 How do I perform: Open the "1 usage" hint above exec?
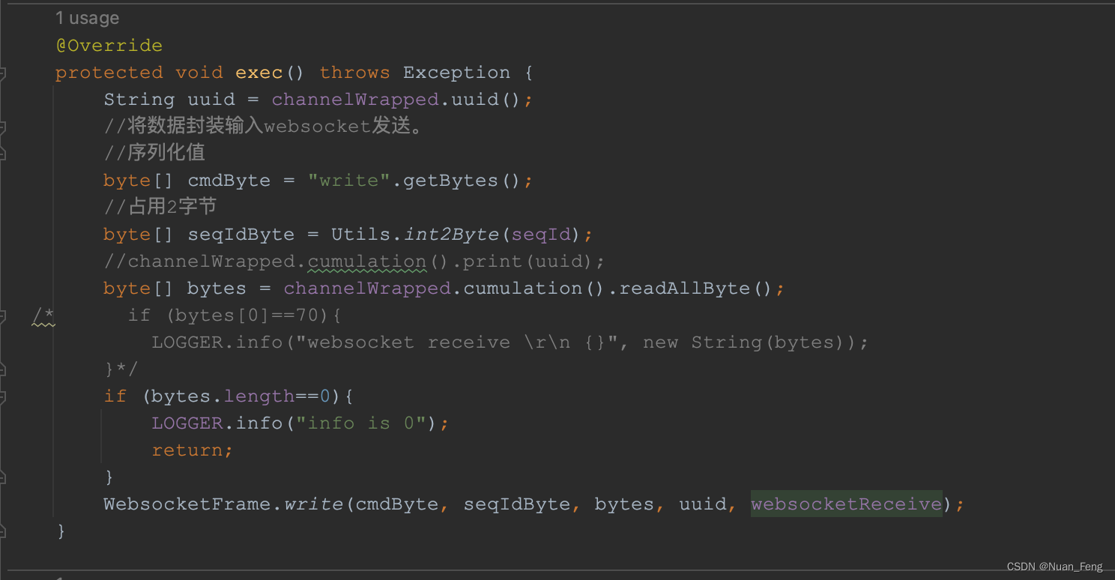point(87,18)
